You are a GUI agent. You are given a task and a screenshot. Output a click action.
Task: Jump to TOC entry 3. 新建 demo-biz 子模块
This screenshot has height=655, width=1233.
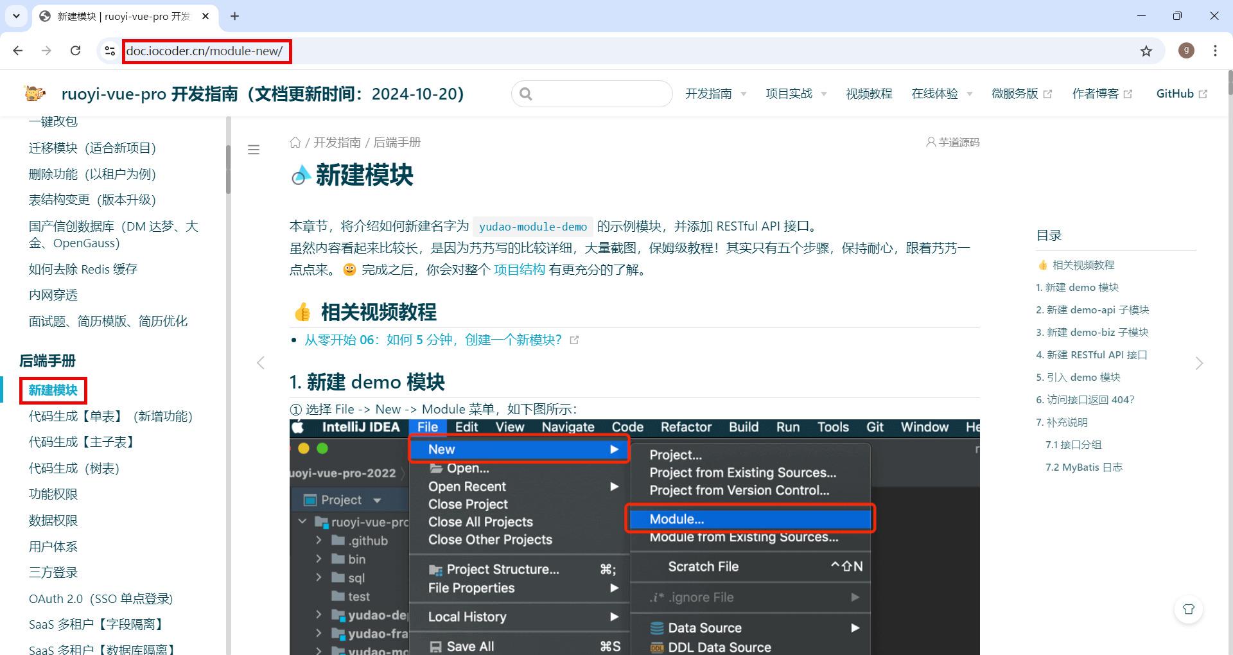click(1092, 332)
